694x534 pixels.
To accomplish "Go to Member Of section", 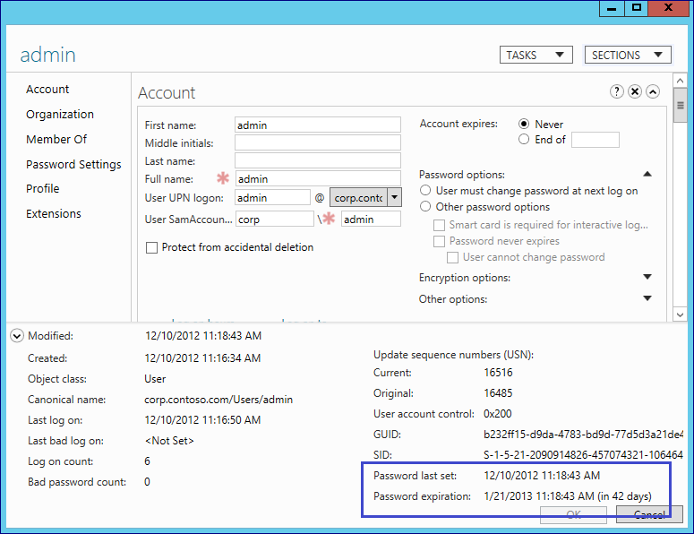I will click(56, 140).
